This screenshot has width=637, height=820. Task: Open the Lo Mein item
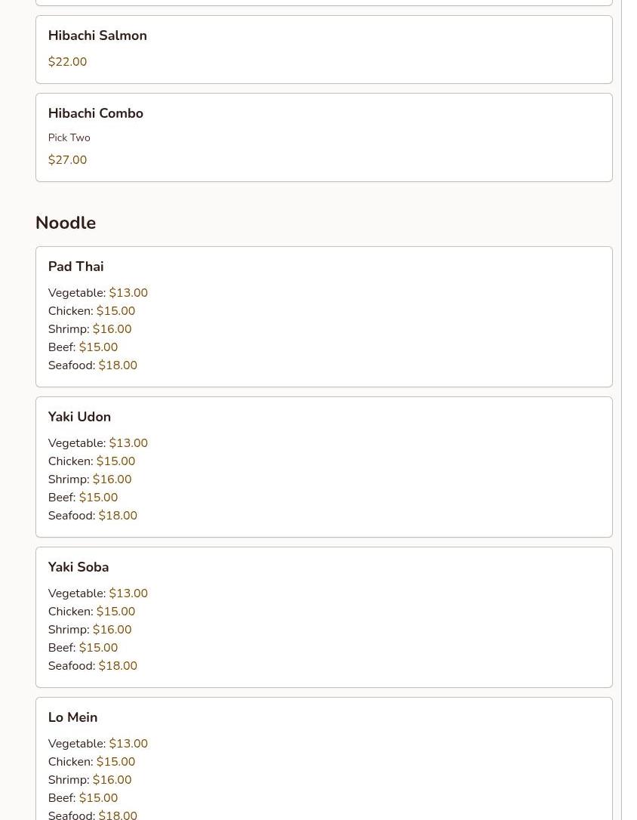(x=72, y=717)
